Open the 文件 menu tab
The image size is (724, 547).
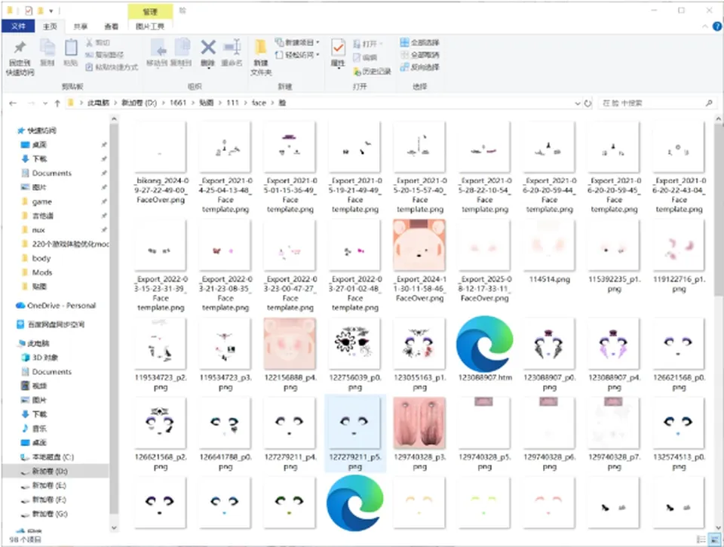[18, 26]
